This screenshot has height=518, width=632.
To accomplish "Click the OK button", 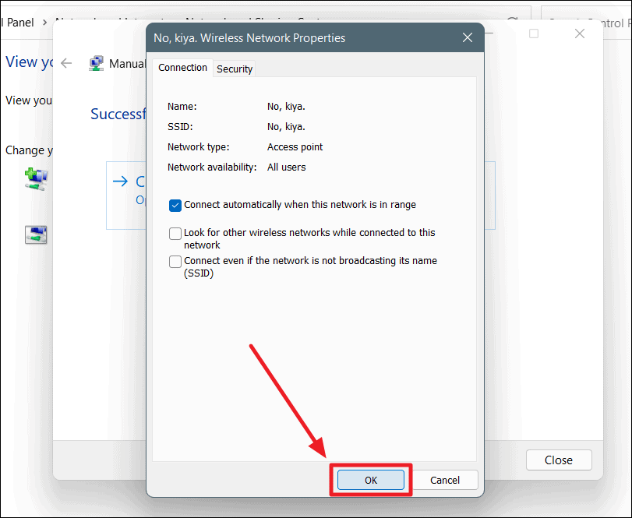I will pos(370,480).
